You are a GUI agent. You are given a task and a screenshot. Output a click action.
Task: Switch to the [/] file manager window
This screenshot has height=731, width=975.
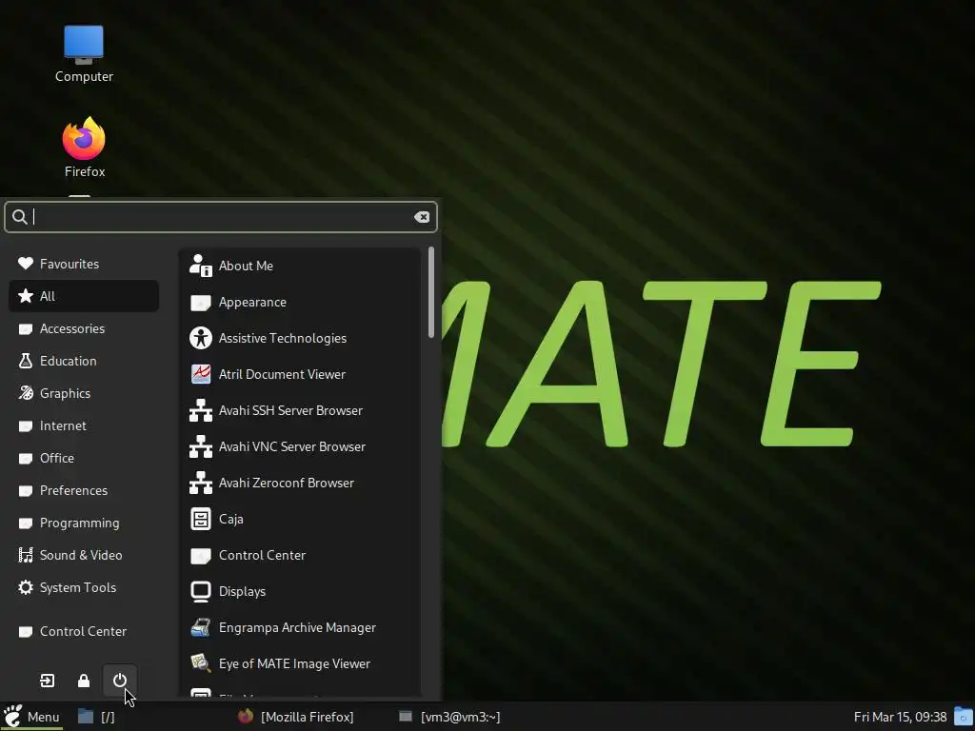pyautogui.click(x=96, y=717)
